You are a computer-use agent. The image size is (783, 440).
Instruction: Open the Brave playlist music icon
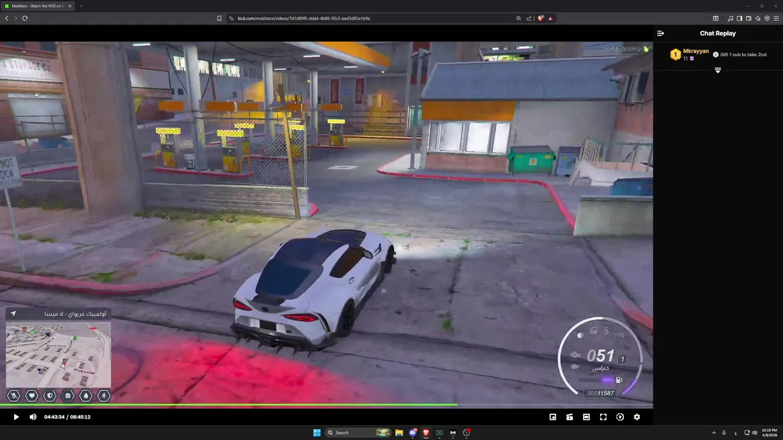click(x=730, y=18)
